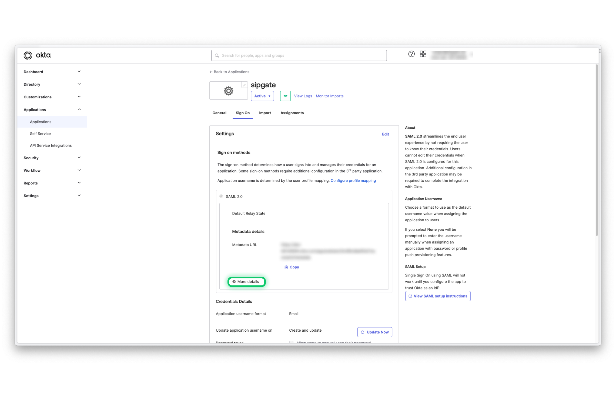Click the sipgate gear app logo

point(228,91)
